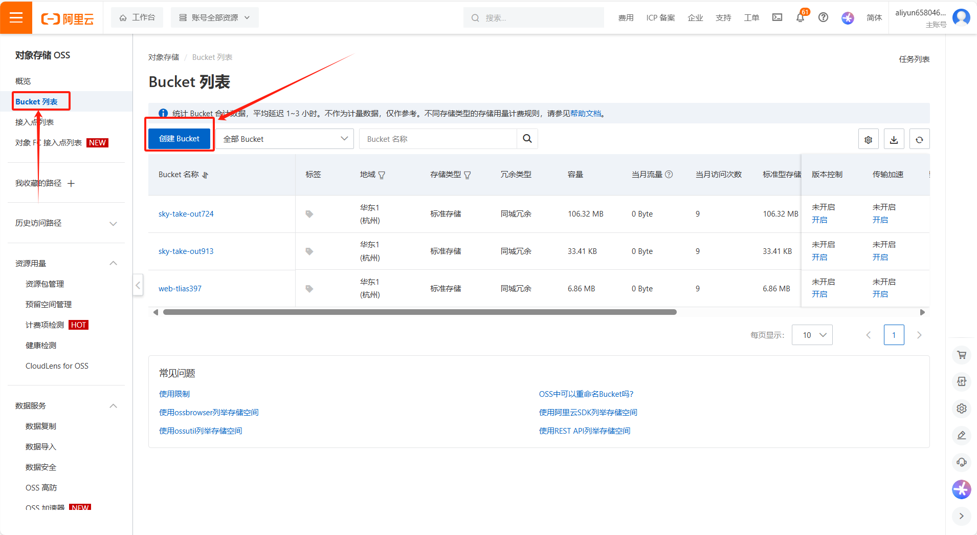Open 任务列表
The width and height of the screenshot is (977, 535).
[914, 59]
